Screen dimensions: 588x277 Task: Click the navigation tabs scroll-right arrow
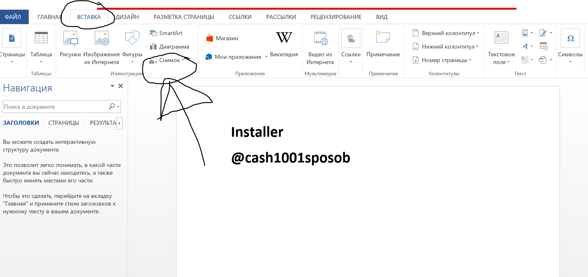[x=119, y=123]
